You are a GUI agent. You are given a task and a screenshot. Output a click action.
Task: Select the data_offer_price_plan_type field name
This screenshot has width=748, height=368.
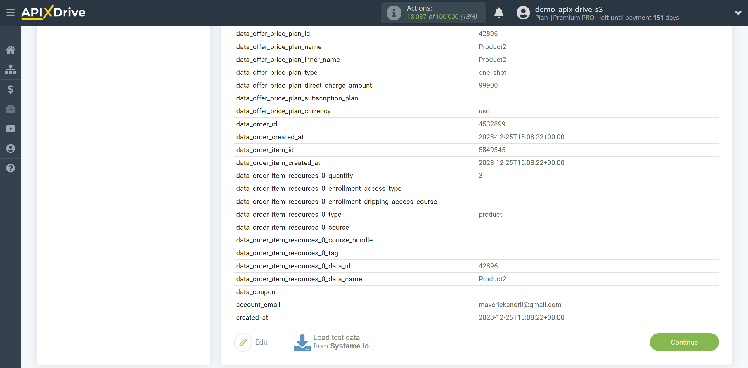tap(277, 72)
